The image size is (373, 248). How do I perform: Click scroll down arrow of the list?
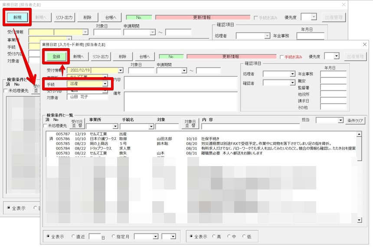[x=359, y=220]
